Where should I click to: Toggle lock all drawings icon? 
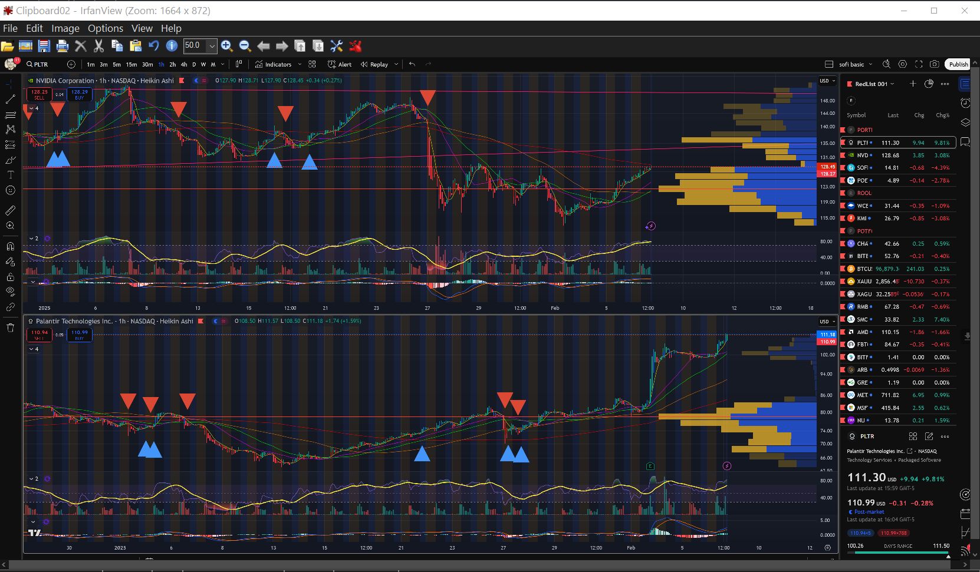click(10, 277)
